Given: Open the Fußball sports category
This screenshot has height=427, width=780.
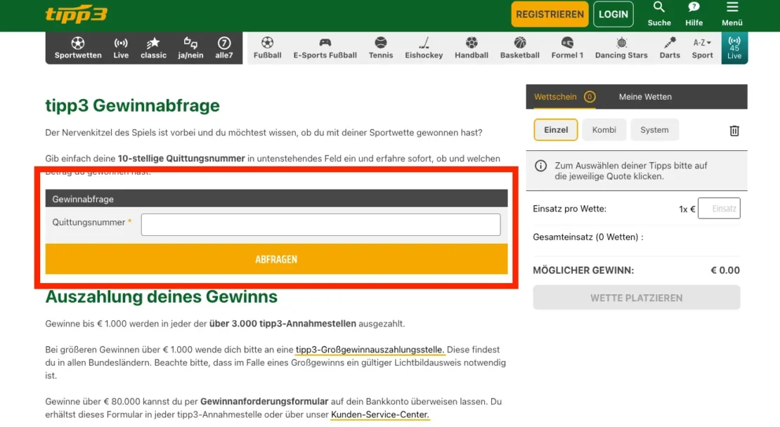Looking at the screenshot, I should coord(267,48).
